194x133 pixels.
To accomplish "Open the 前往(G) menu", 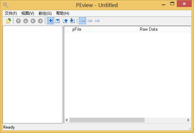I will [x=45, y=13].
